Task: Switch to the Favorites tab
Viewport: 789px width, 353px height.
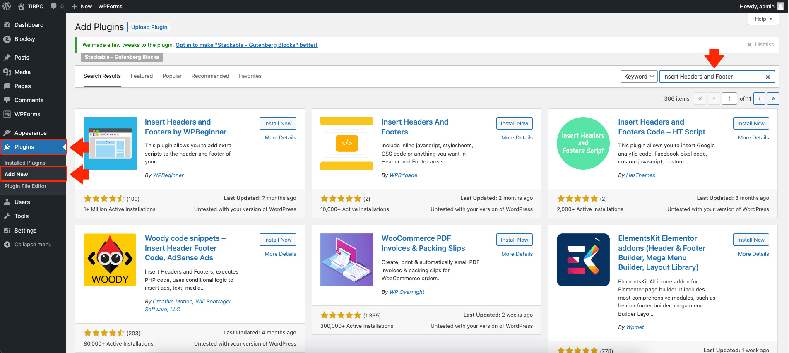Action: pos(250,76)
